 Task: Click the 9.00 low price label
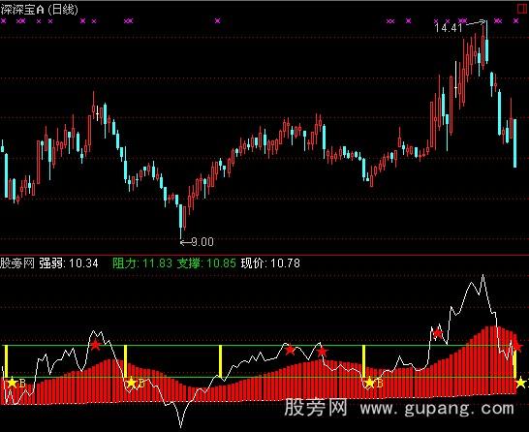click(x=202, y=242)
